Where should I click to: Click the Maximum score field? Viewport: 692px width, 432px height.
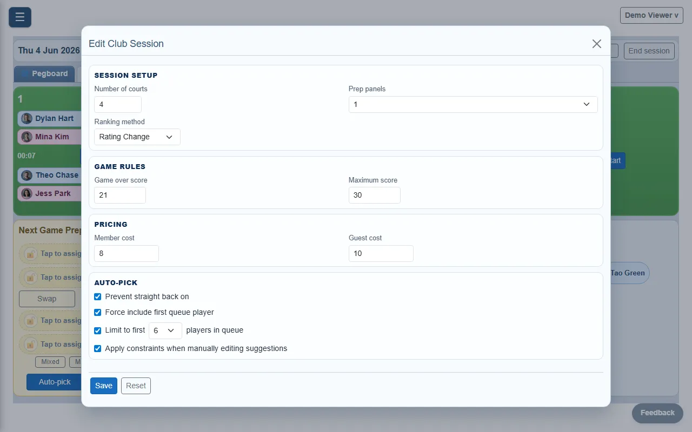(x=374, y=195)
